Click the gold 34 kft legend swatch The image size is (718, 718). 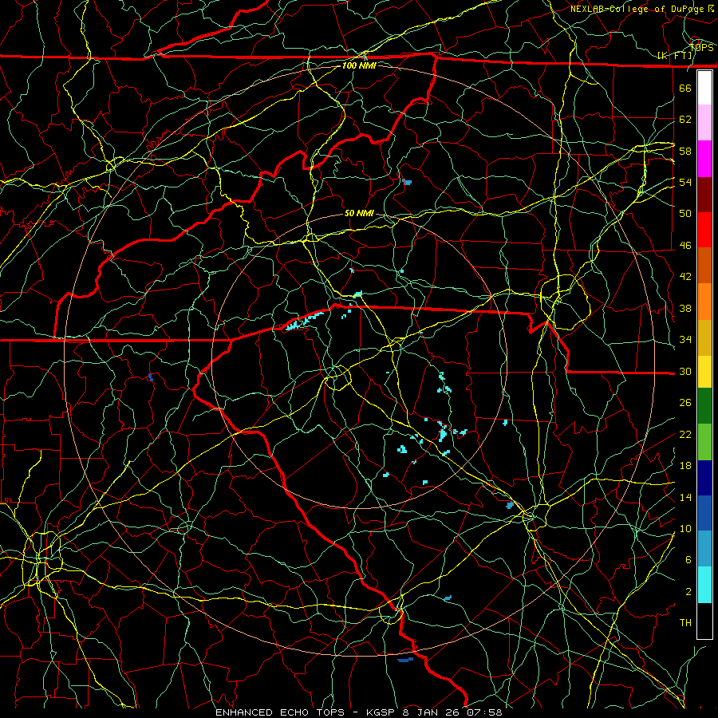(x=704, y=337)
